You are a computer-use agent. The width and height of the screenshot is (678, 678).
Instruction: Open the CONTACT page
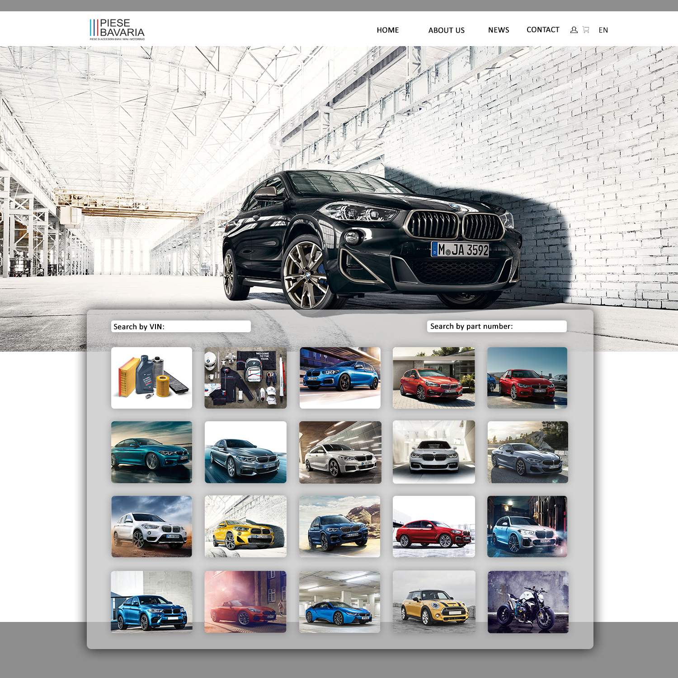coord(543,30)
